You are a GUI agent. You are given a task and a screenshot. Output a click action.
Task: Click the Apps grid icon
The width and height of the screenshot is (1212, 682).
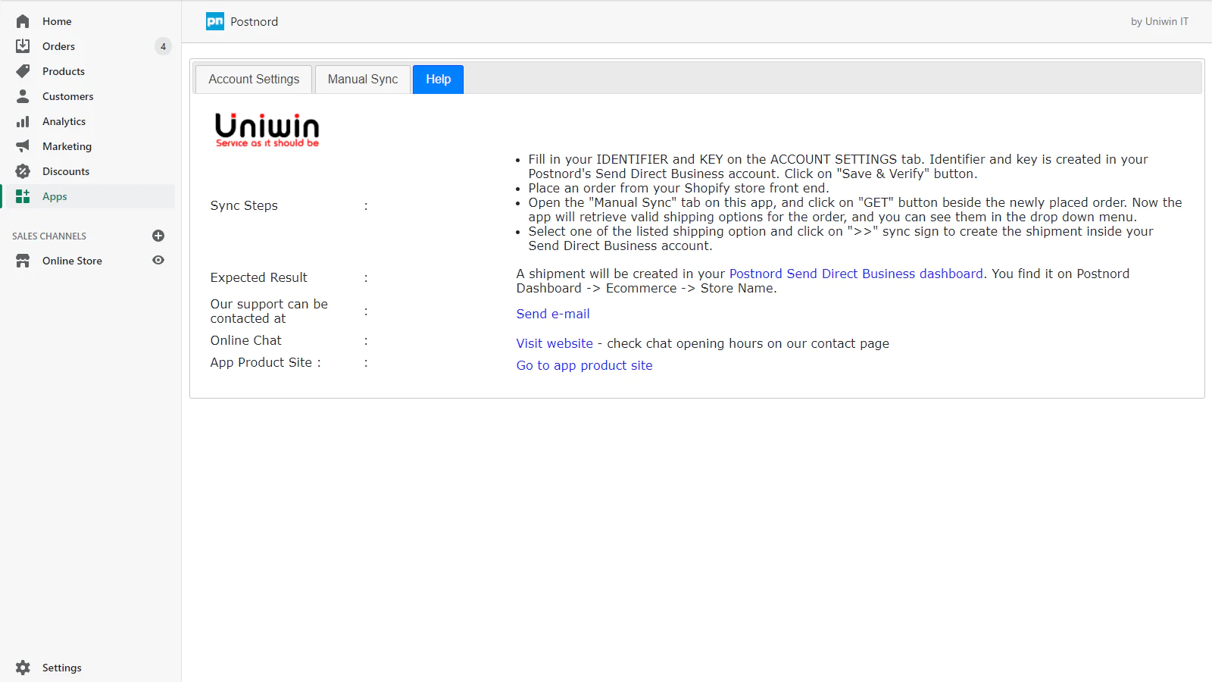(x=23, y=196)
